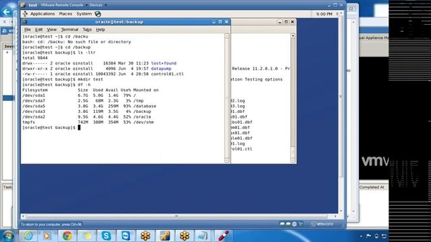Screen dimensions: 431x242
Task: Open the Terminal menu in the terminal window
Action: 69,30
